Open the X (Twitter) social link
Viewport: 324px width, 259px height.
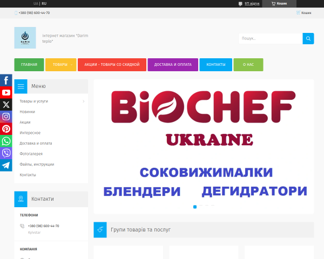pyautogui.click(x=6, y=105)
